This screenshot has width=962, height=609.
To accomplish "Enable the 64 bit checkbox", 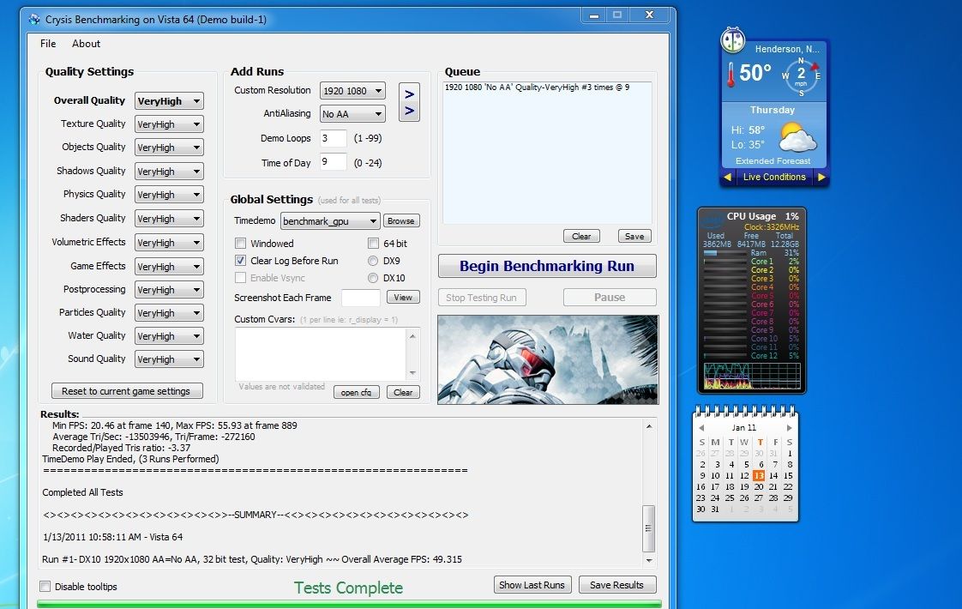I will click(x=373, y=243).
